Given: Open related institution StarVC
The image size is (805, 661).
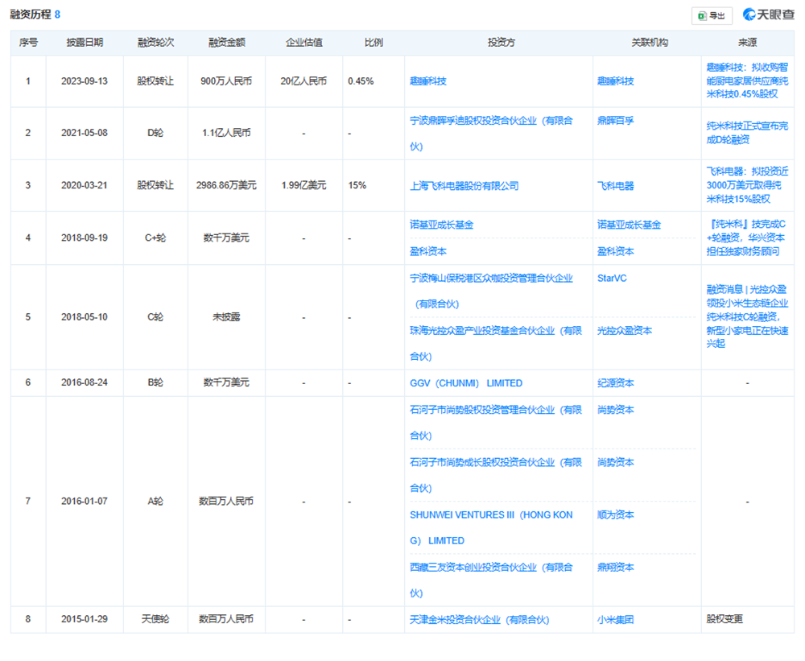Looking at the screenshot, I should click(612, 279).
